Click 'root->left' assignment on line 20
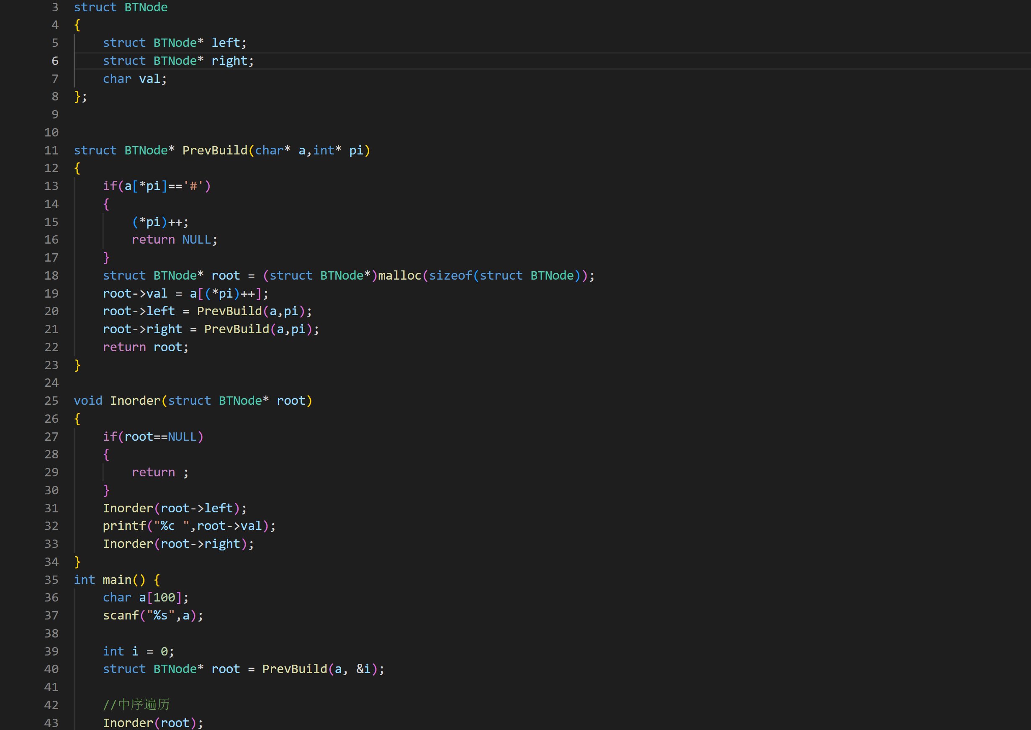1031x730 pixels. click(x=139, y=311)
